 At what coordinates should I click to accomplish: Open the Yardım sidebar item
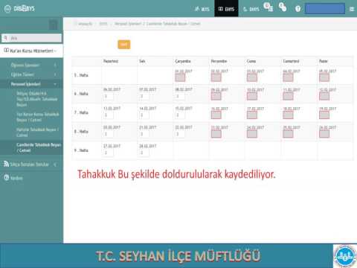click(x=31, y=178)
